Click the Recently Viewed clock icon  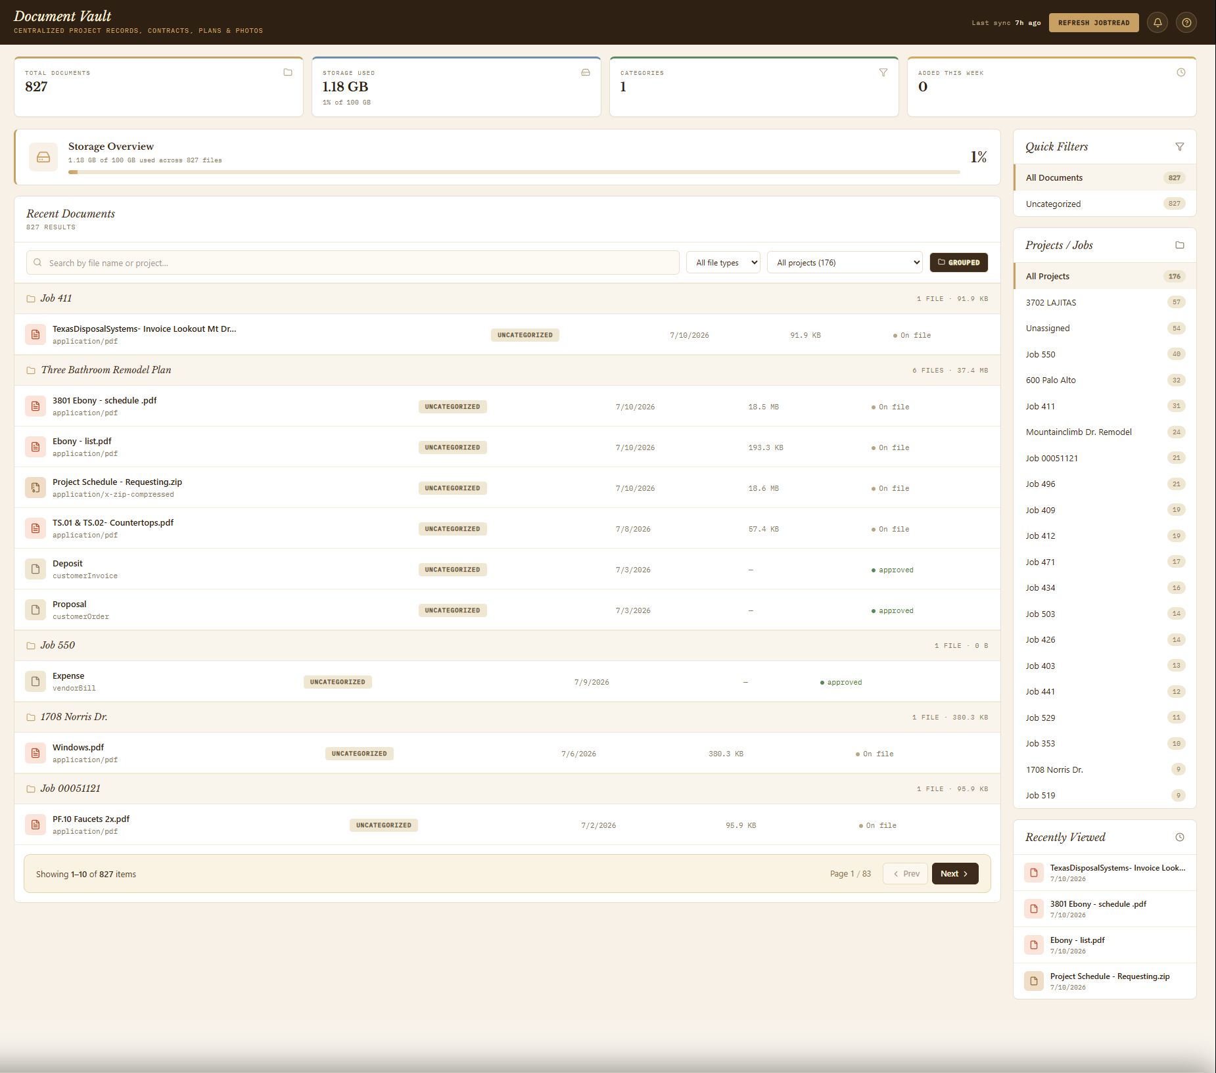pos(1180,837)
